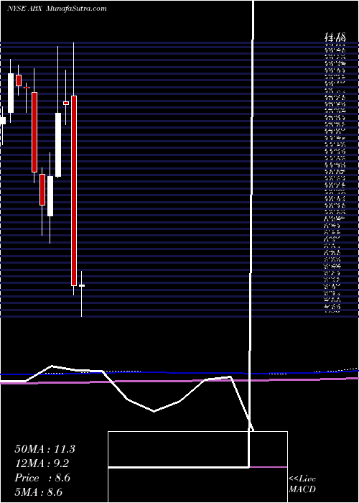This screenshot has height=503, width=359.
Task: Click the tallest red candlestick body
Action: [74, 190]
